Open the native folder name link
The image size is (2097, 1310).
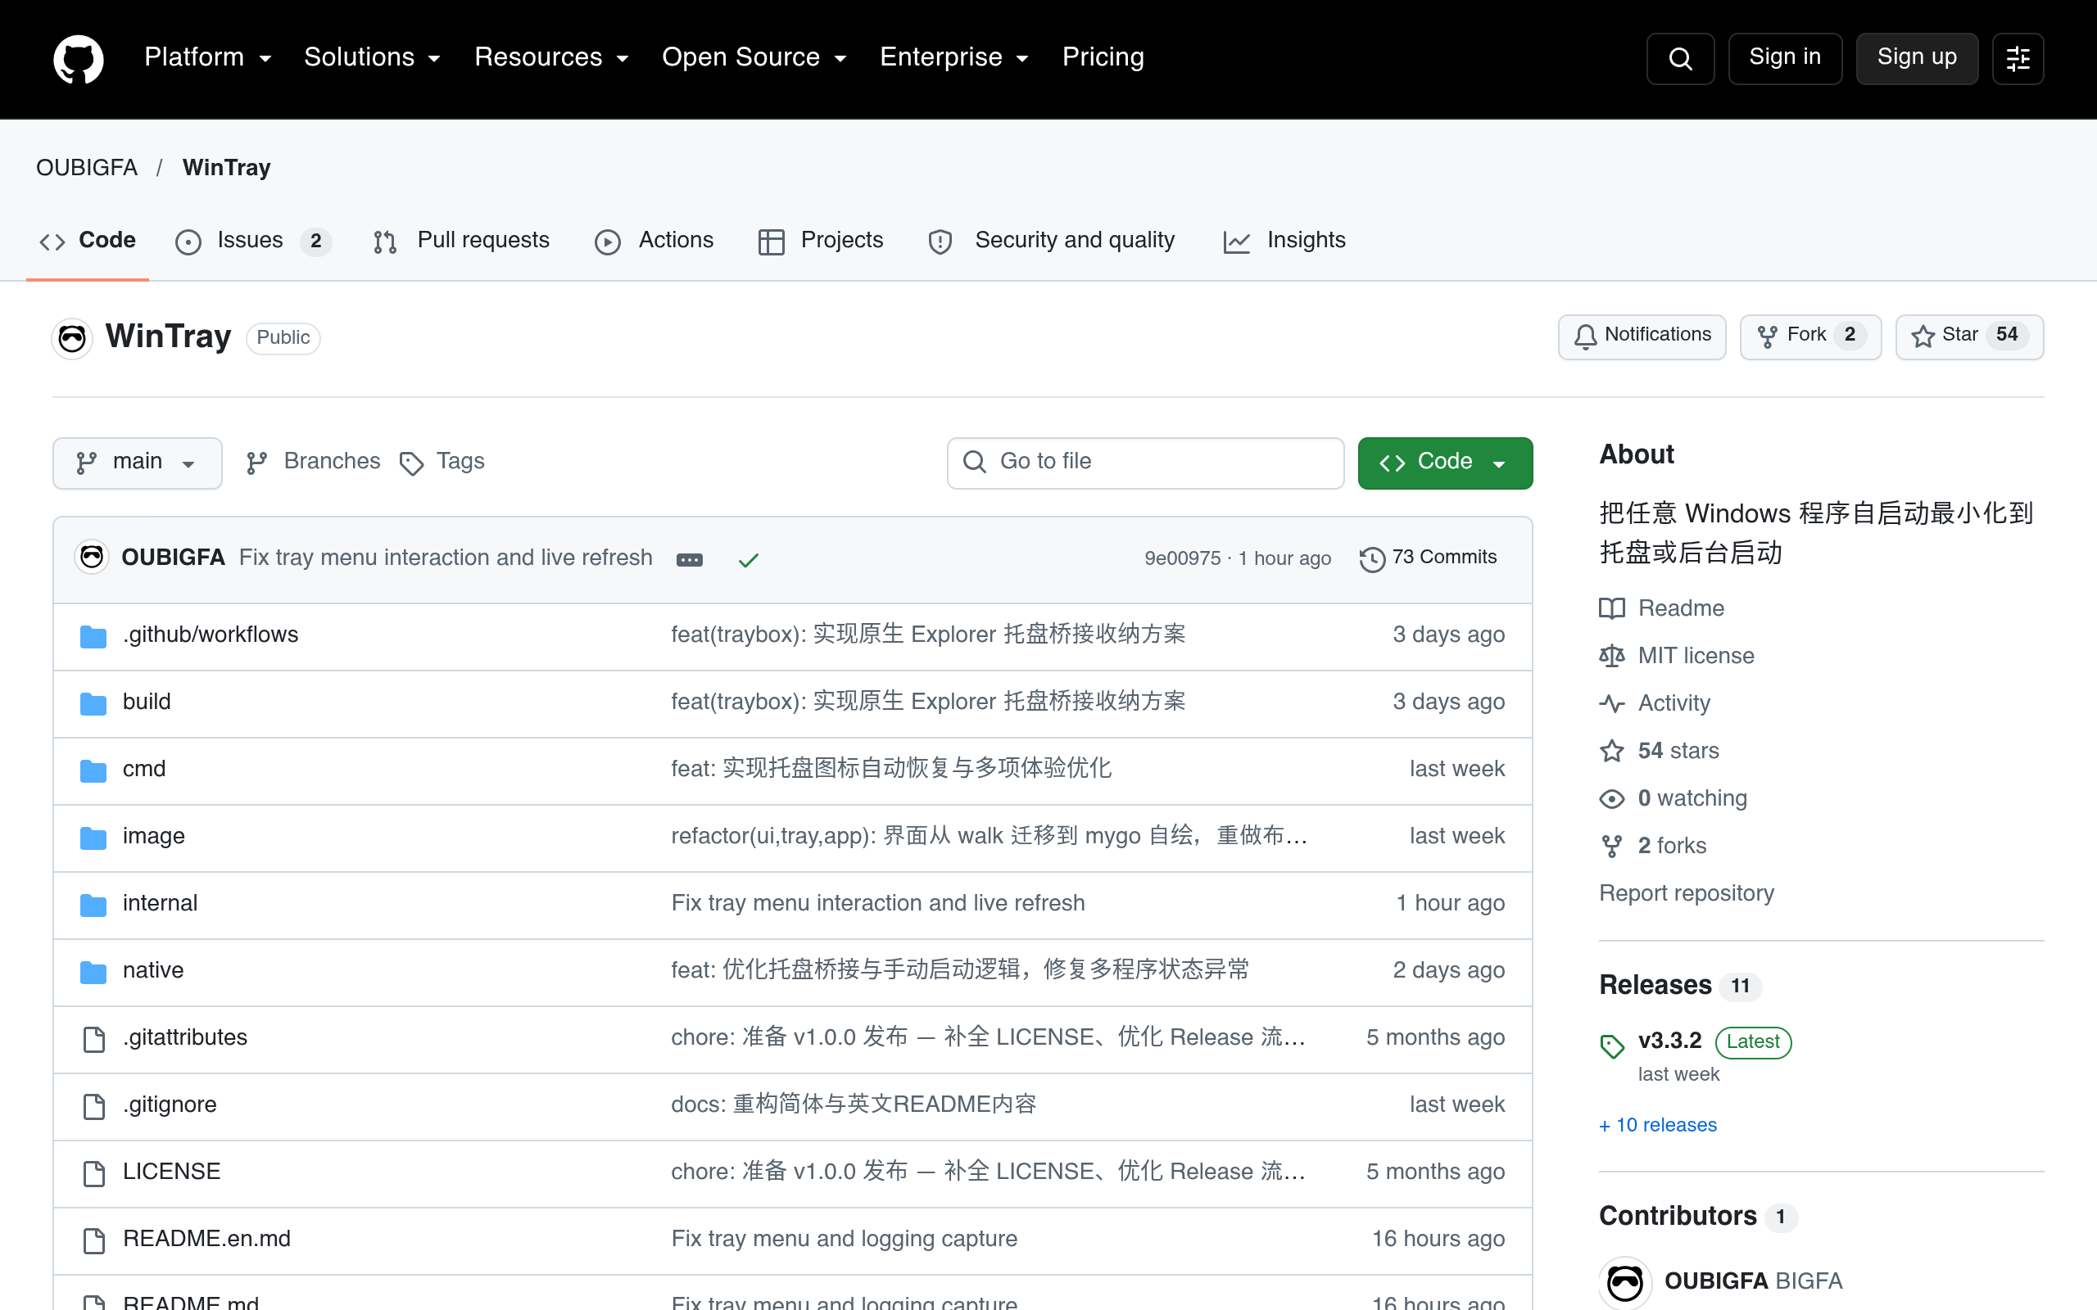pyautogui.click(x=153, y=971)
